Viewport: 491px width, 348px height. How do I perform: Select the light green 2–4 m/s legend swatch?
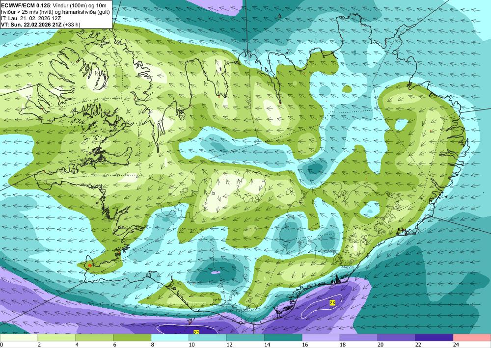pos(56,338)
